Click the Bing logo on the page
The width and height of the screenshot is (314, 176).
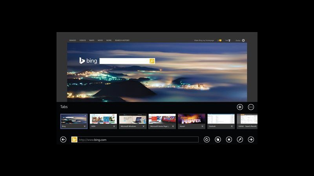point(88,61)
